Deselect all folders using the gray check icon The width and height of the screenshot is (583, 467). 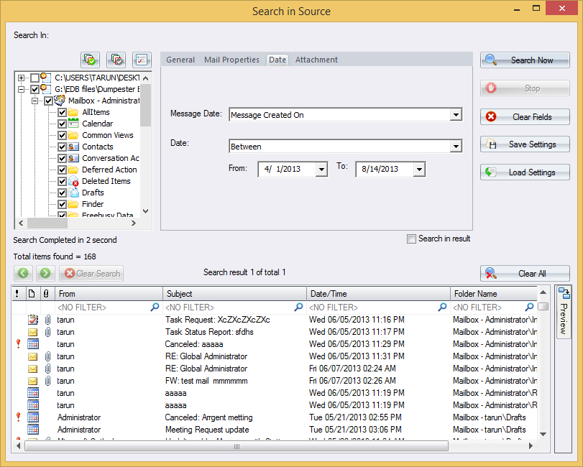(x=116, y=60)
